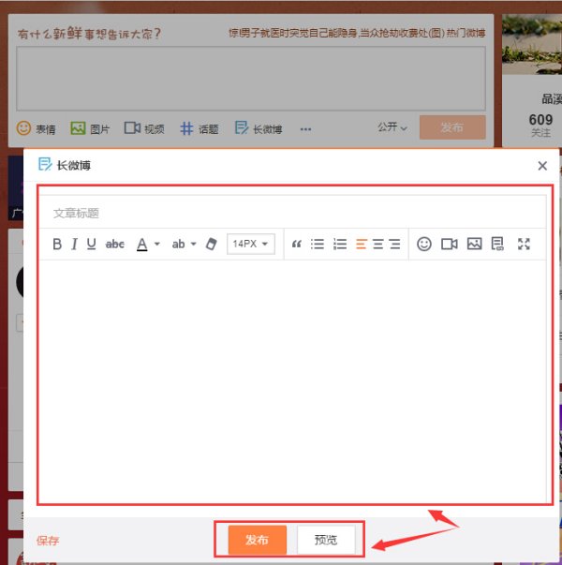Open the three dots more options
562x565 pixels.
(x=305, y=129)
